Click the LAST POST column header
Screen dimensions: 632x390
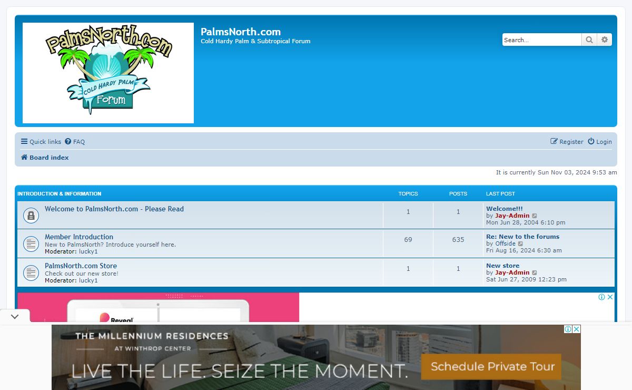pyautogui.click(x=500, y=194)
